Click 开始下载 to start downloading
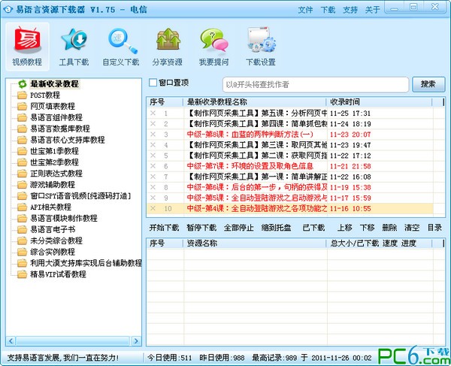This screenshot has height=366, width=451. click(164, 228)
